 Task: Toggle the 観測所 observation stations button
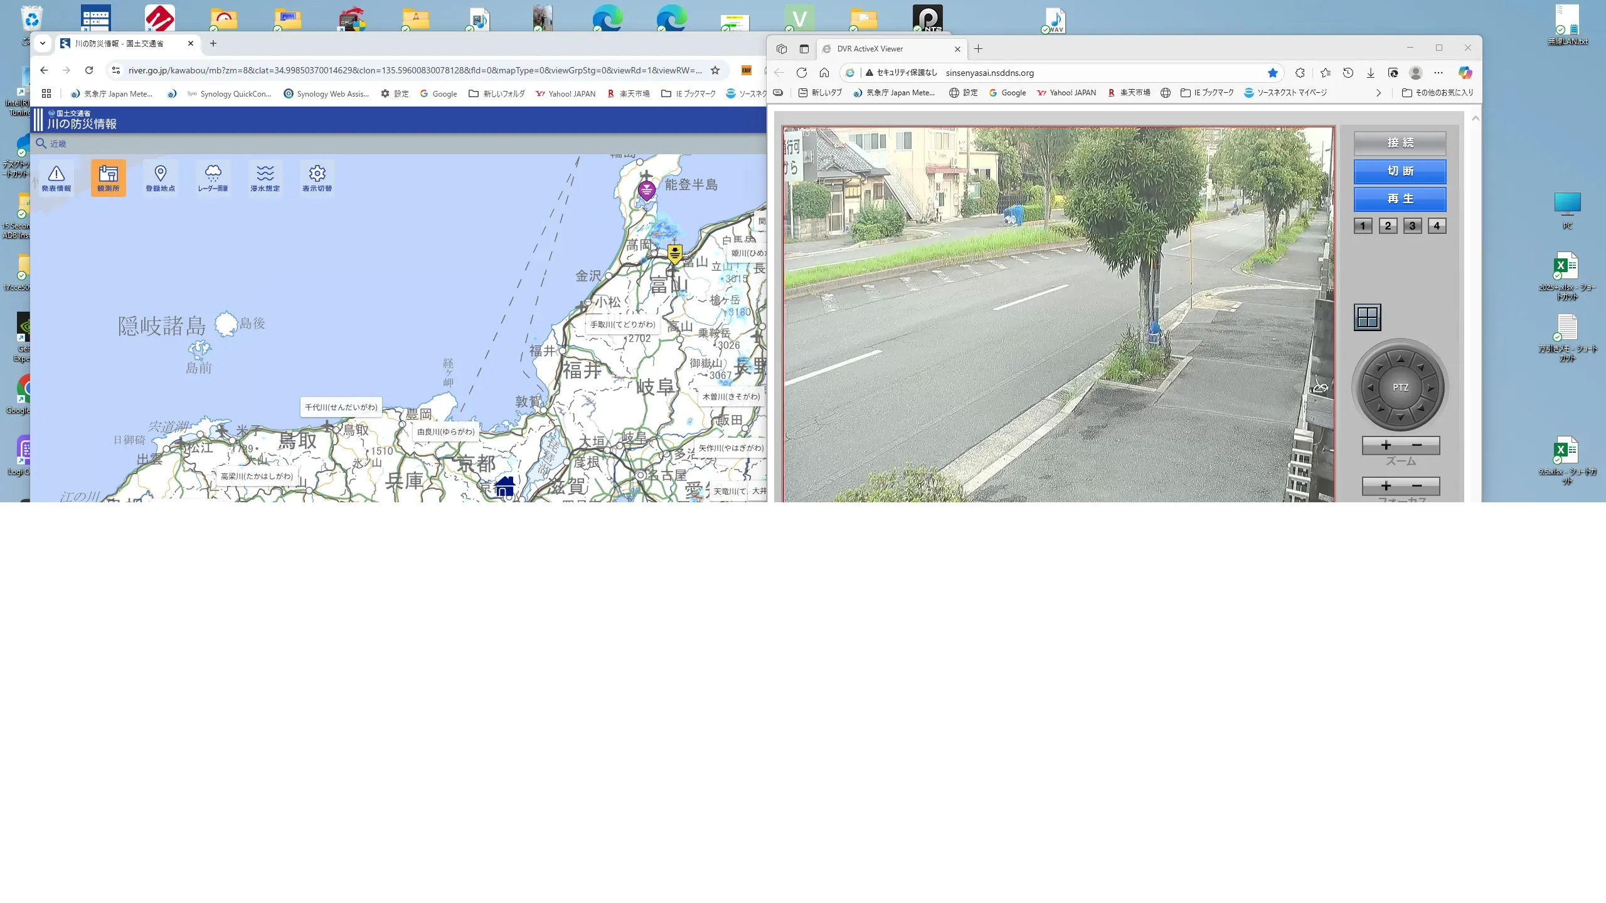coord(108,178)
